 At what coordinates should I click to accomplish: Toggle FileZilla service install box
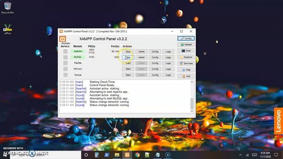(x=65, y=63)
